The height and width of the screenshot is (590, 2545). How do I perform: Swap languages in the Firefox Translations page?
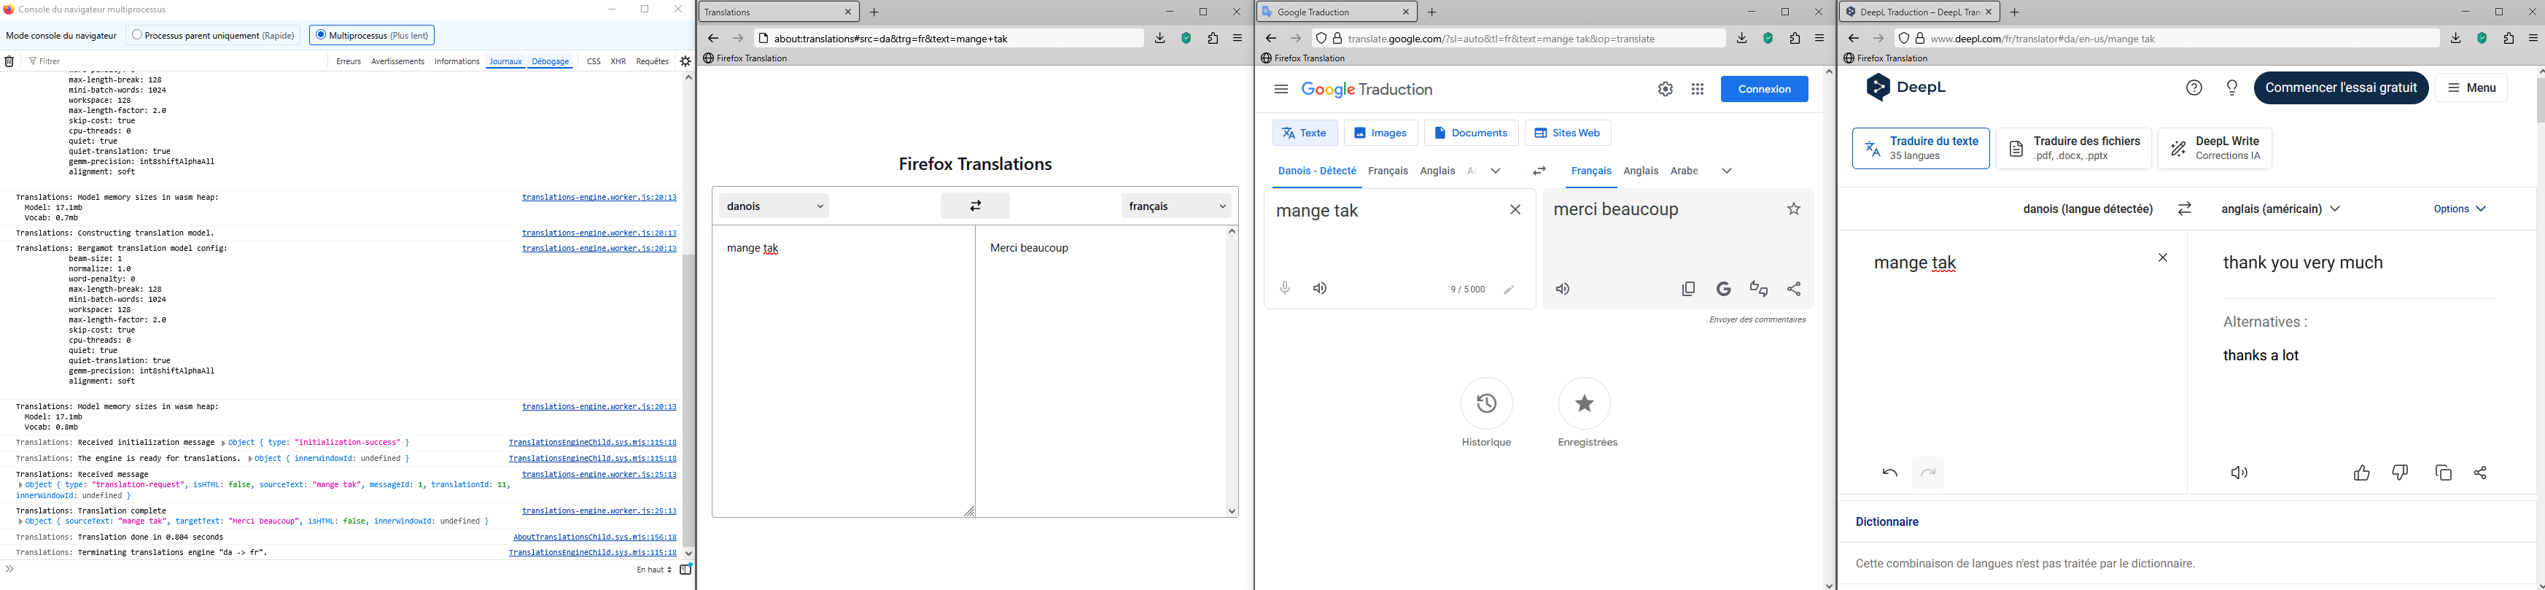tap(975, 206)
